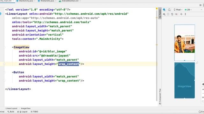Open the WorkerUtils.java tab
The width and height of the screenshot is (204, 114).
47,1
